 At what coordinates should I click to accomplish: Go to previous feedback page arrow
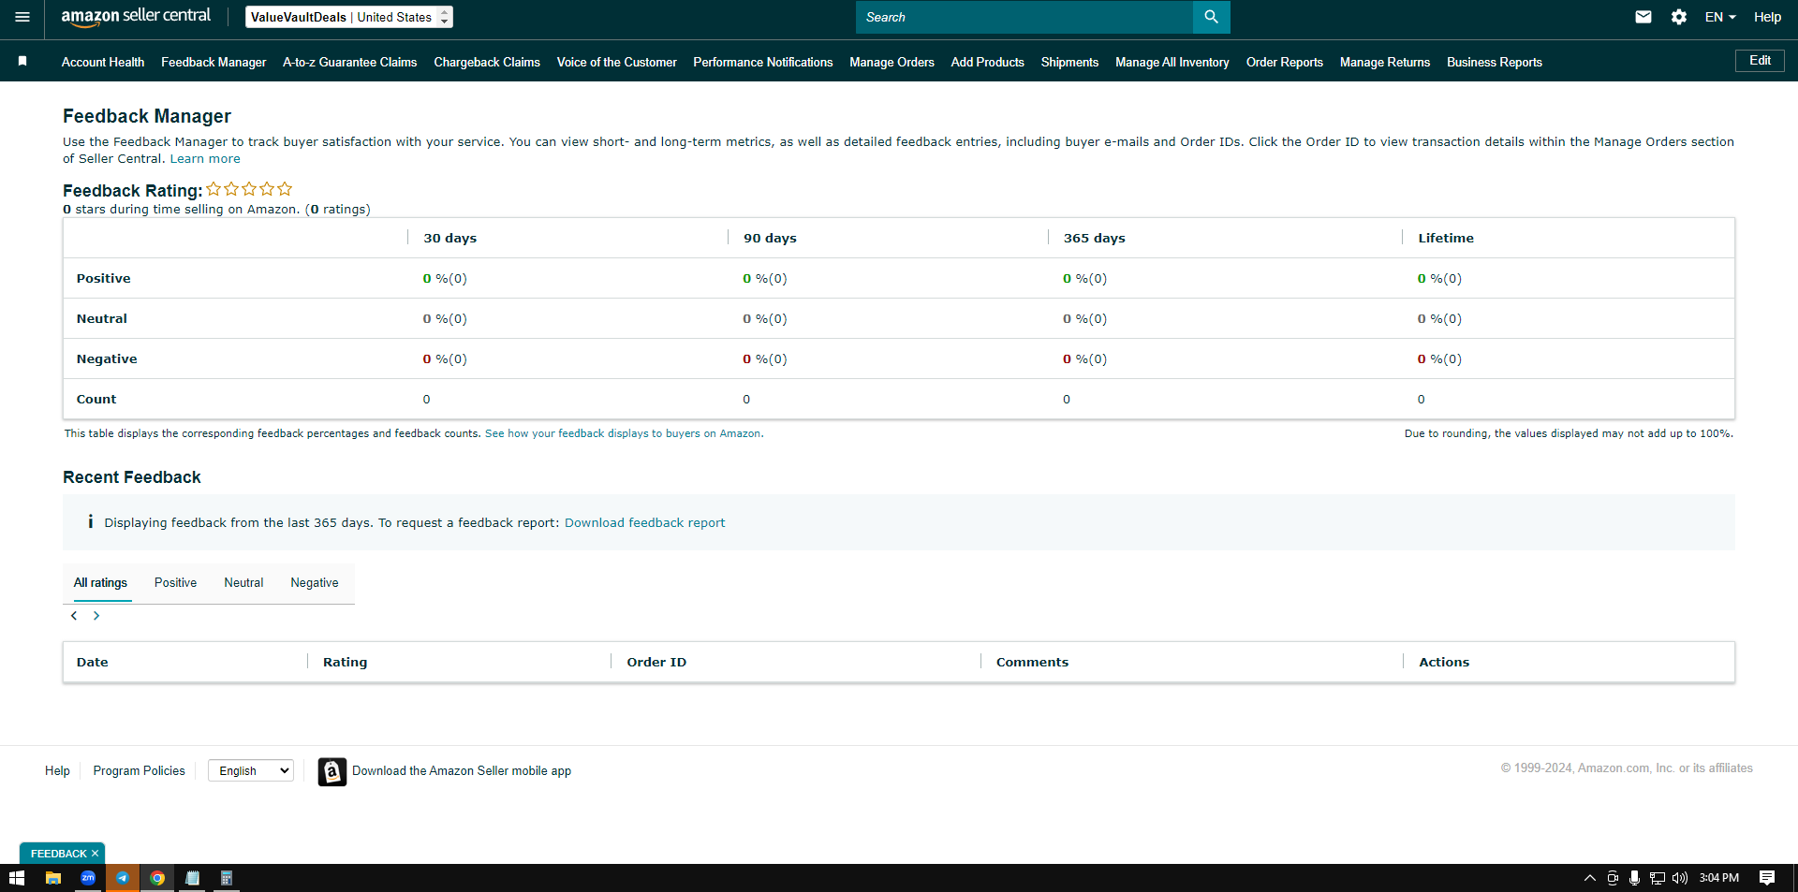(x=74, y=616)
